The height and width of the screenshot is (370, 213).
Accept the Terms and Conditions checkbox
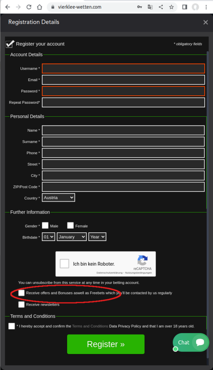pyautogui.click(x=12, y=326)
